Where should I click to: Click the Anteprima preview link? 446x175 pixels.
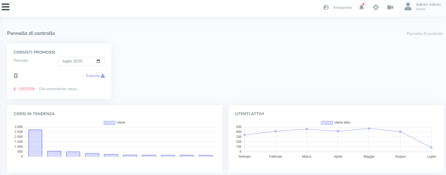click(x=342, y=7)
